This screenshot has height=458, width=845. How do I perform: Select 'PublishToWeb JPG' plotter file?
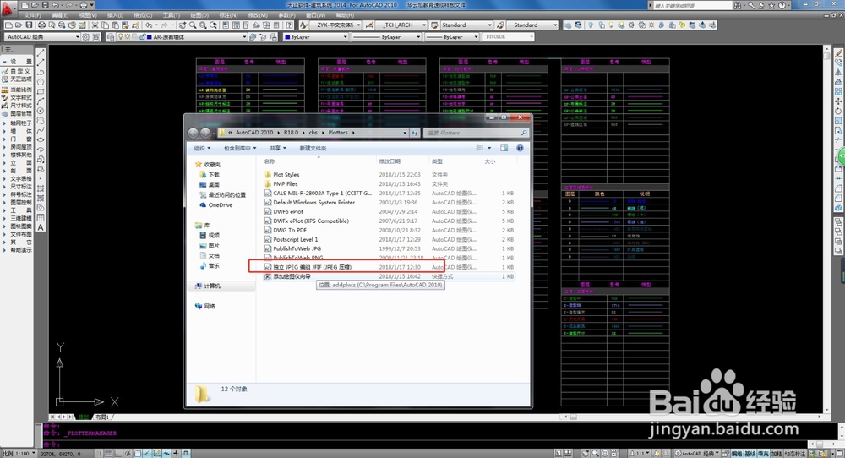point(297,249)
